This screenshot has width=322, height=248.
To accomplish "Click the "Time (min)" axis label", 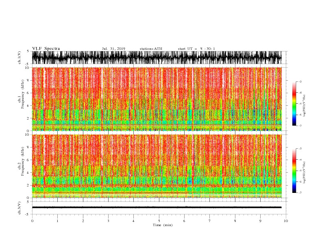I will [x=163, y=225].
